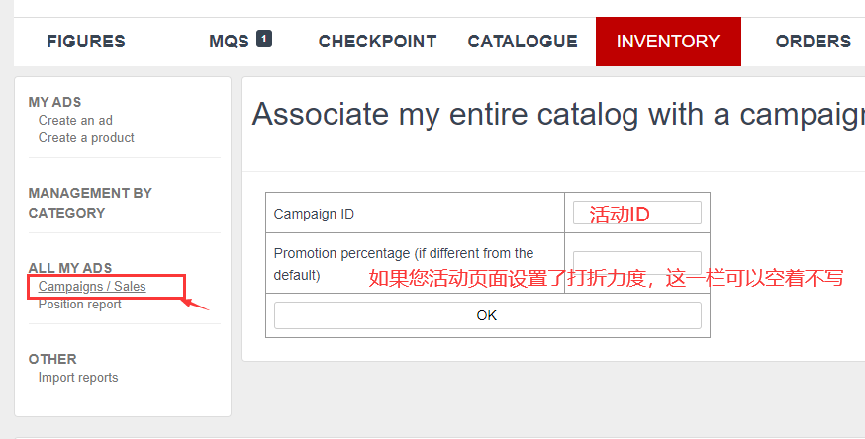This screenshot has width=865, height=439.
Task: Select the INVENTORY tab
Action: click(x=668, y=42)
